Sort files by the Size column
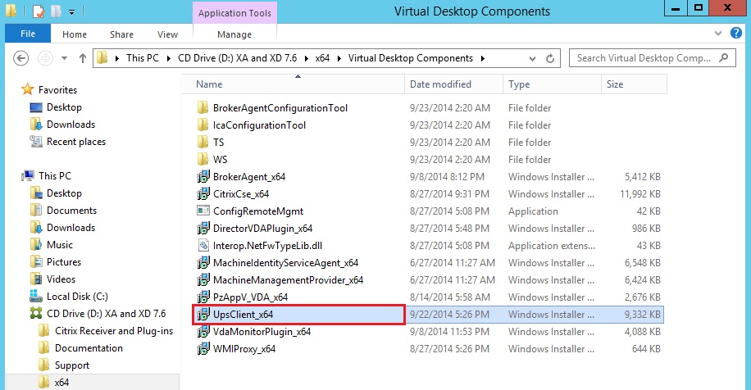 tap(614, 84)
